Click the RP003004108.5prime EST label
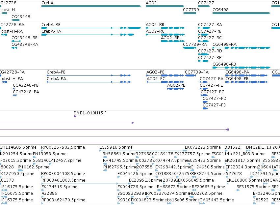 click(x=63, y=174)
